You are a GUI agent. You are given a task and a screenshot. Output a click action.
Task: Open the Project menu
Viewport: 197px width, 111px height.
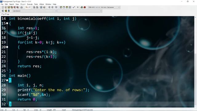pyautogui.click(x=23, y=4)
